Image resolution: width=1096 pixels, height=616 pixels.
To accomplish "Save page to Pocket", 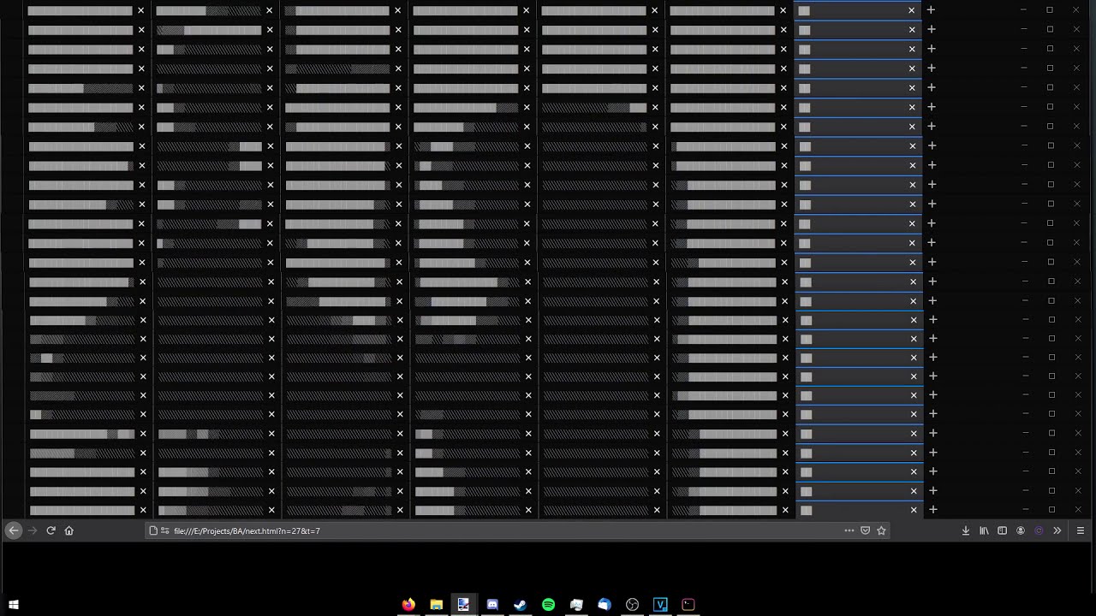I will click(865, 530).
